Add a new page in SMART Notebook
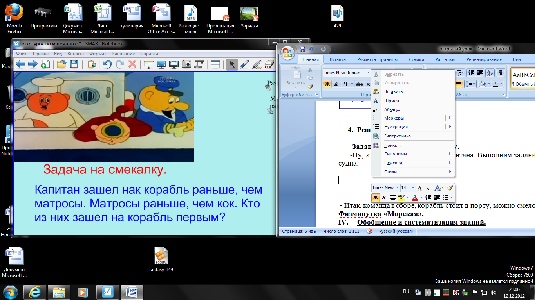The height and width of the screenshot is (300, 535). pyautogui.click(x=45, y=64)
